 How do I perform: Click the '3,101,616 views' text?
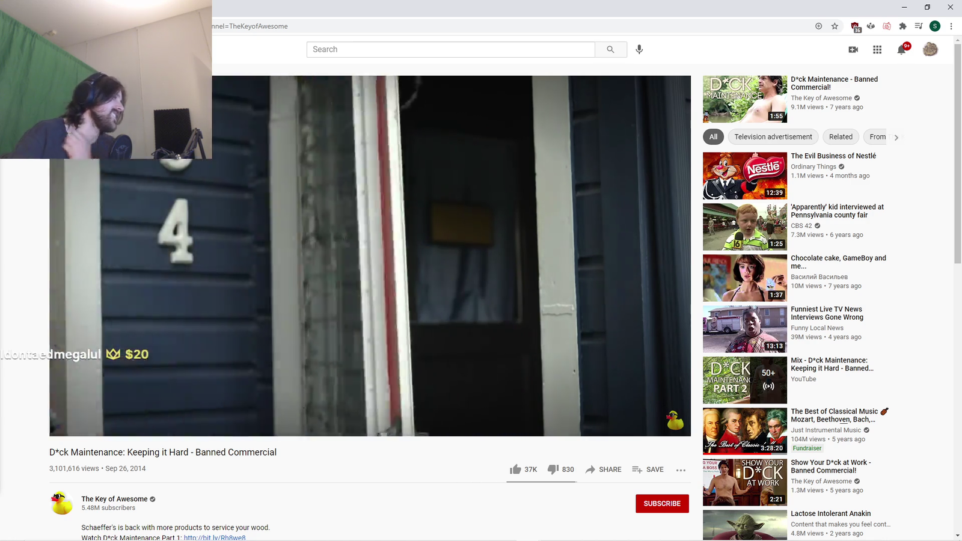point(74,468)
